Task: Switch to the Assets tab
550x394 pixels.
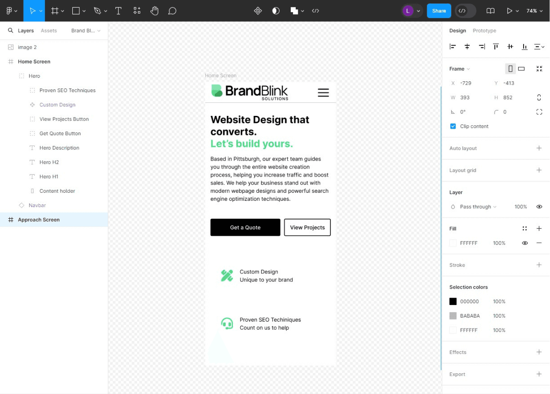Action: click(x=49, y=30)
